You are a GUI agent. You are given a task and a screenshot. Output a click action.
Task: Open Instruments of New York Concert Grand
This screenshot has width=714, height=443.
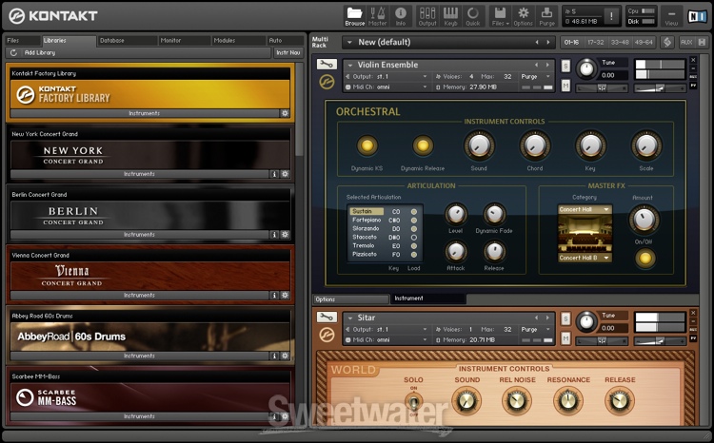[139, 174]
